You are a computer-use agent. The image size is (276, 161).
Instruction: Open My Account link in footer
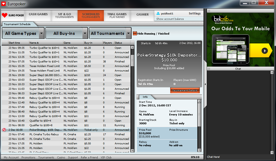pyautogui.click(x=11, y=157)
